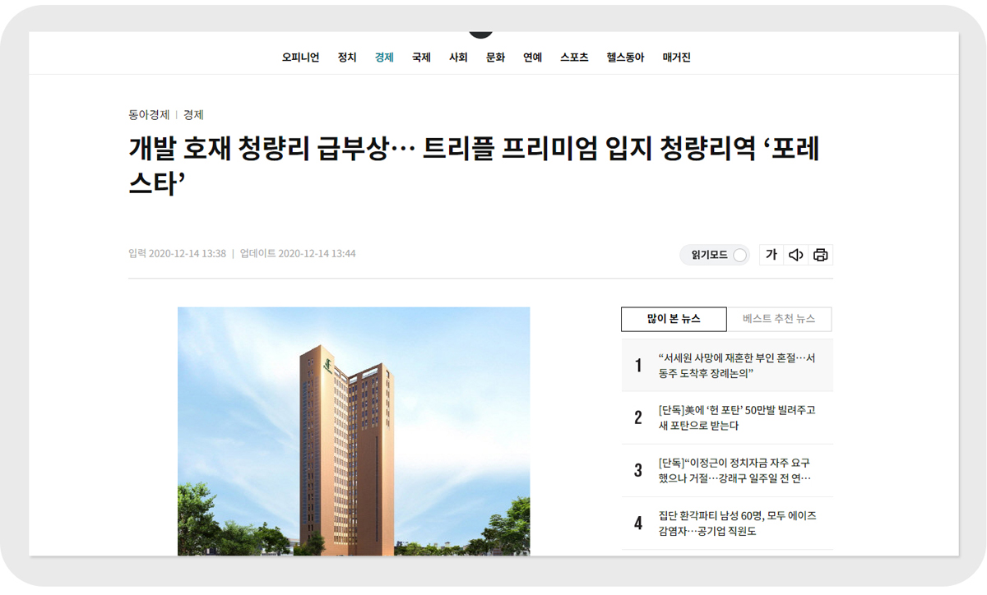Select the 많이 본 뉴스 tab
The height and width of the screenshot is (595, 987).
tap(674, 319)
